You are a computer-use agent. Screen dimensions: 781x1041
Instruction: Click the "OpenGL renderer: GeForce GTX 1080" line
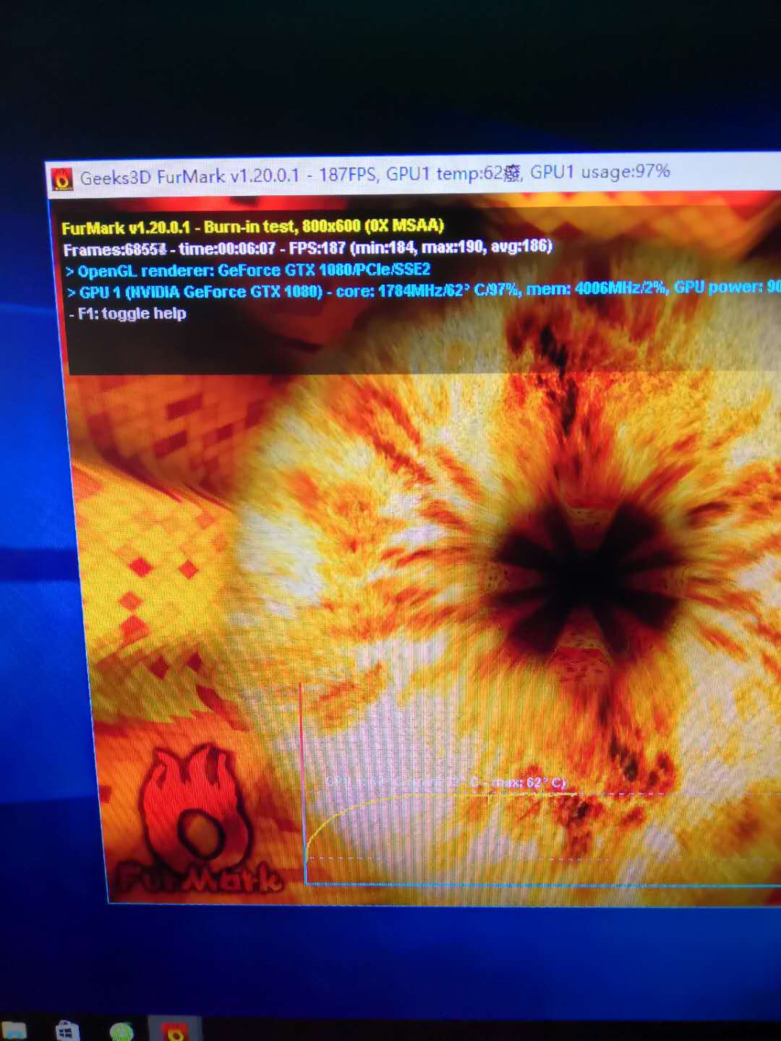(x=248, y=270)
